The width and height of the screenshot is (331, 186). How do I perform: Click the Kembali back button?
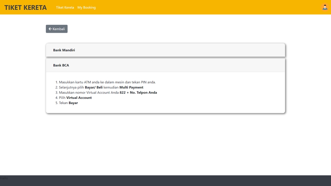click(x=57, y=29)
